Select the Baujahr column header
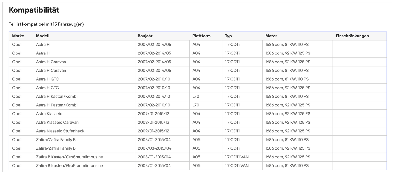 click(145, 36)
